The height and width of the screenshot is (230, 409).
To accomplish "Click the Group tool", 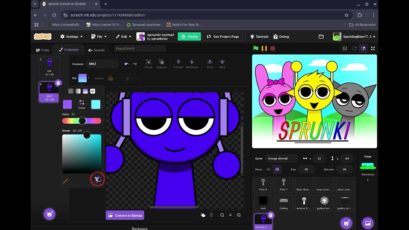I will (148, 64).
